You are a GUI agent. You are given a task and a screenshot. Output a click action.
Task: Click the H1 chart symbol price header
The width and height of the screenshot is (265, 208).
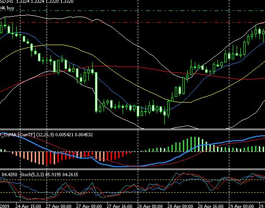[37, 2]
